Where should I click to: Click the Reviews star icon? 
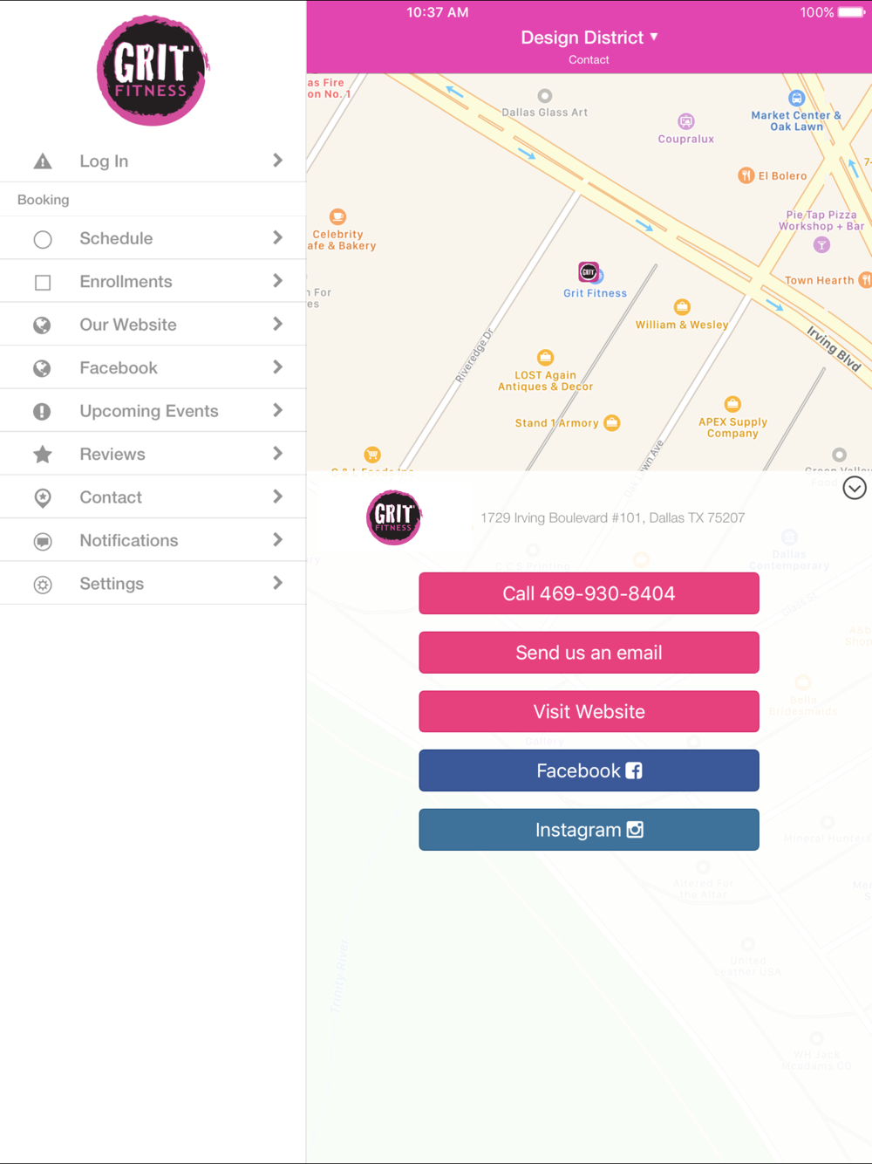[x=42, y=455]
